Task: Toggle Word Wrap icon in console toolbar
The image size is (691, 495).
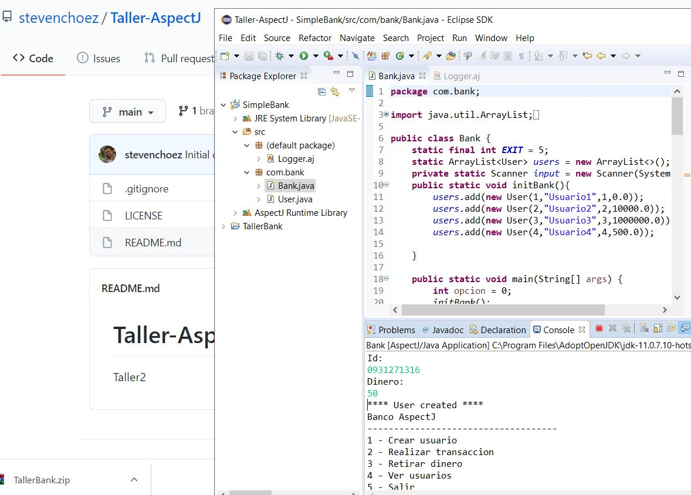Action: click(672, 328)
